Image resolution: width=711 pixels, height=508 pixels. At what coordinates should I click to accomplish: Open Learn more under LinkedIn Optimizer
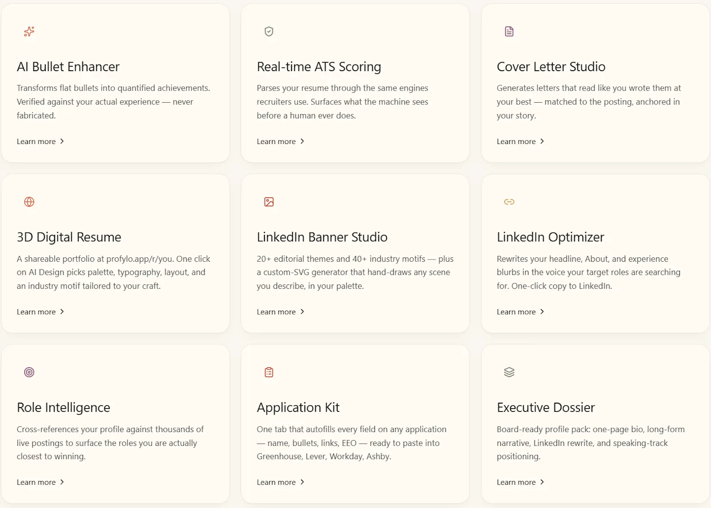(x=520, y=312)
